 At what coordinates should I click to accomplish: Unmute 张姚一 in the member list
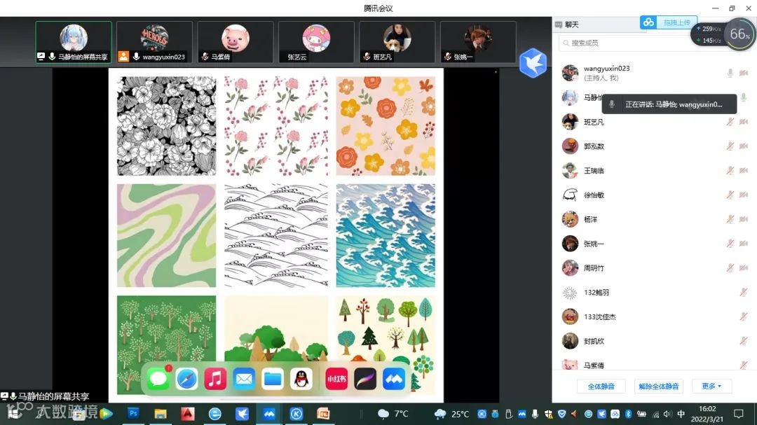pyautogui.click(x=730, y=243)
